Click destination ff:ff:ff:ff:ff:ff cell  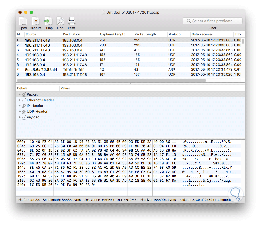point(73,70)
